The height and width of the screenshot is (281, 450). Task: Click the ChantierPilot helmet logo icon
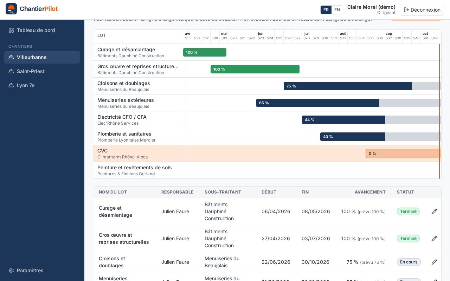[11, 9]
